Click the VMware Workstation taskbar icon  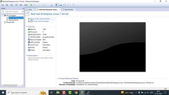coord(82,93)
